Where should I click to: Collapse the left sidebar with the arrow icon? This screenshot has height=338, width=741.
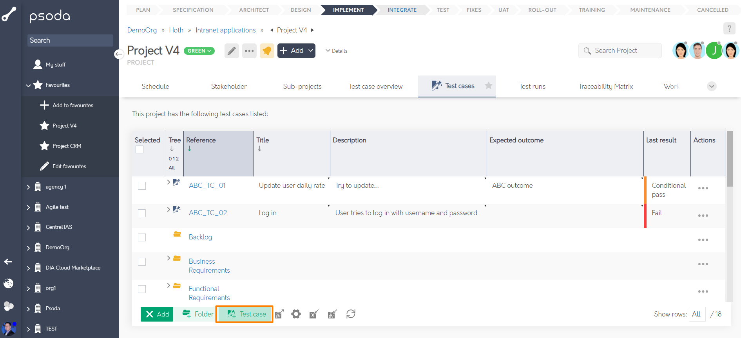click(119, 54)
